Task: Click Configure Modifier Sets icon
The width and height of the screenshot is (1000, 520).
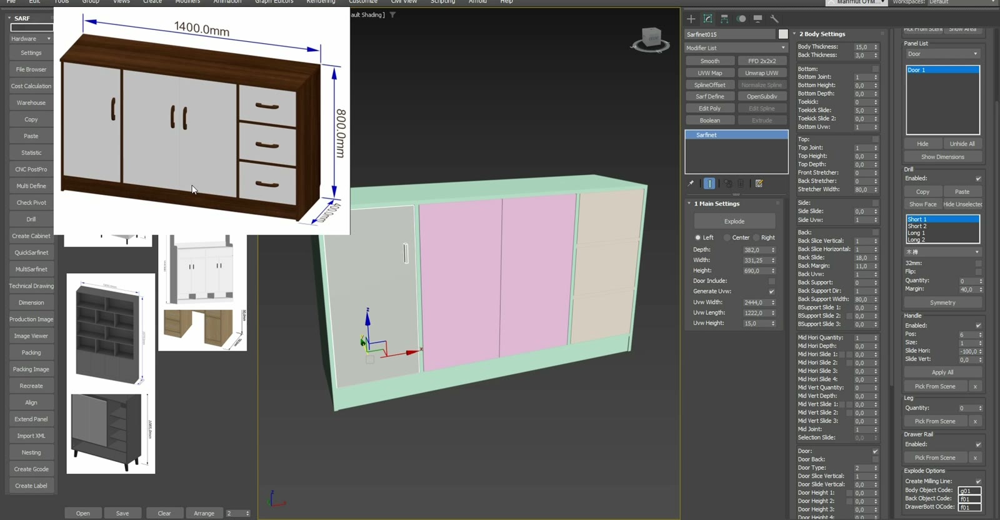Action: coord(759,184)
